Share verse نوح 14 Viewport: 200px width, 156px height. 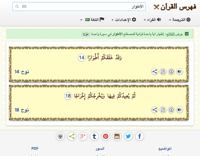coord(155,71)
